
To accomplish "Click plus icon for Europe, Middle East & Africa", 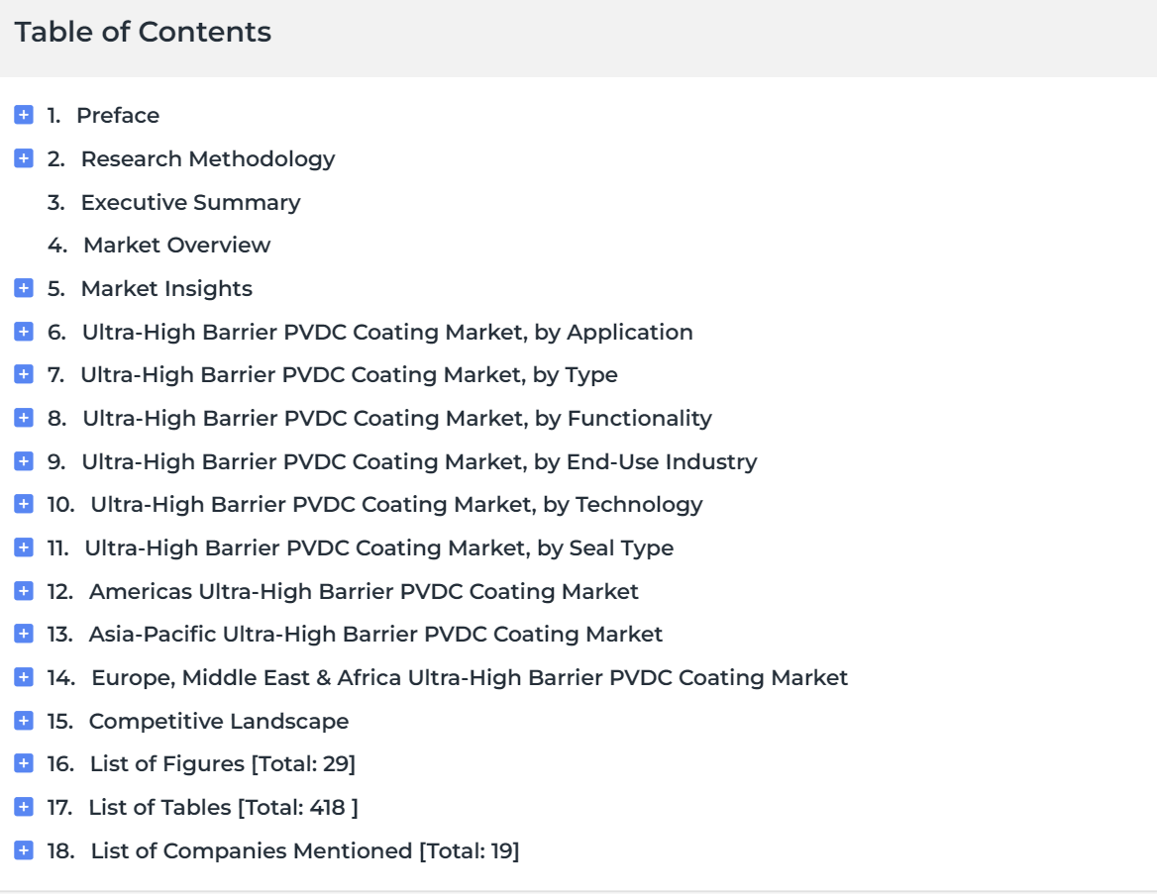I will coord(24,678).
